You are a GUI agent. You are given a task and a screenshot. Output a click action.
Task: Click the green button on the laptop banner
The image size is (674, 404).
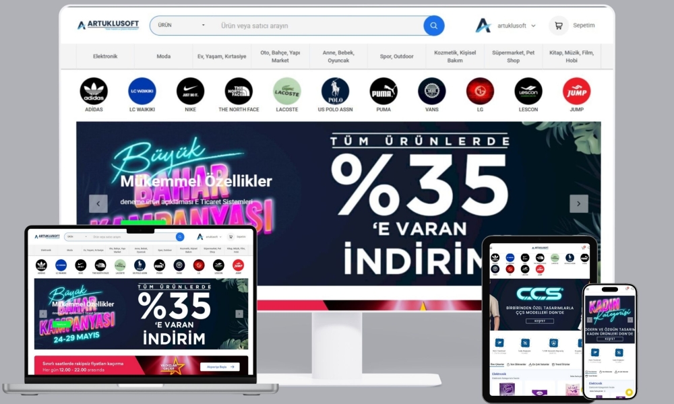pyautogui.click(x=61, y=324)
